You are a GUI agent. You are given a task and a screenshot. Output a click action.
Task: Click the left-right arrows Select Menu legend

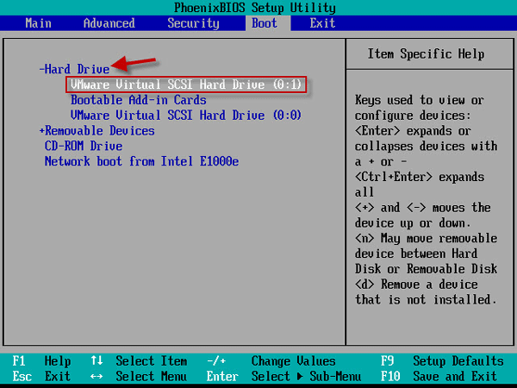[139, 376]
